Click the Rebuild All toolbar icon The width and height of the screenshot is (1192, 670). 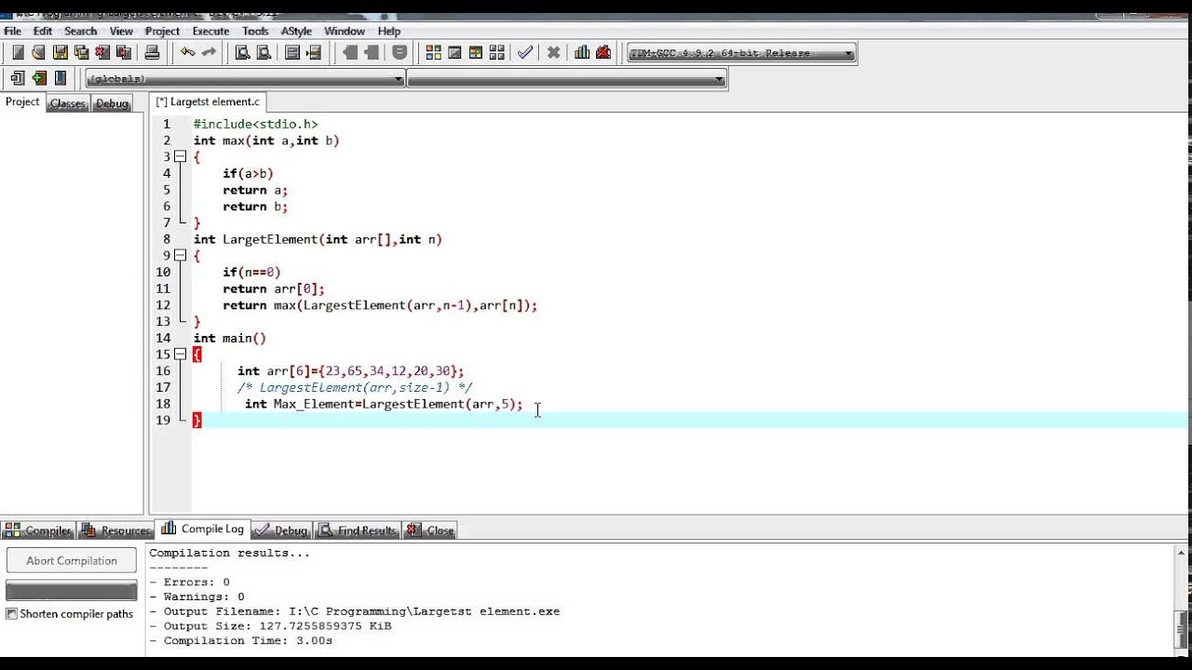point(497,53)
